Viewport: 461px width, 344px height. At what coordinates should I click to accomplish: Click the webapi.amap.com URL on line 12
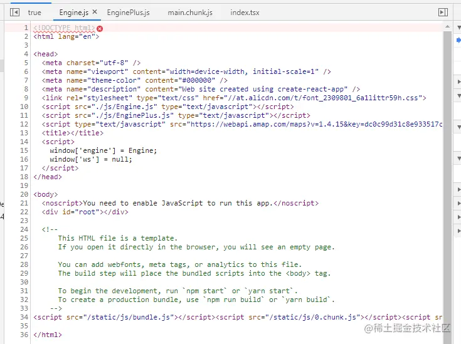(x=316, y=124)
